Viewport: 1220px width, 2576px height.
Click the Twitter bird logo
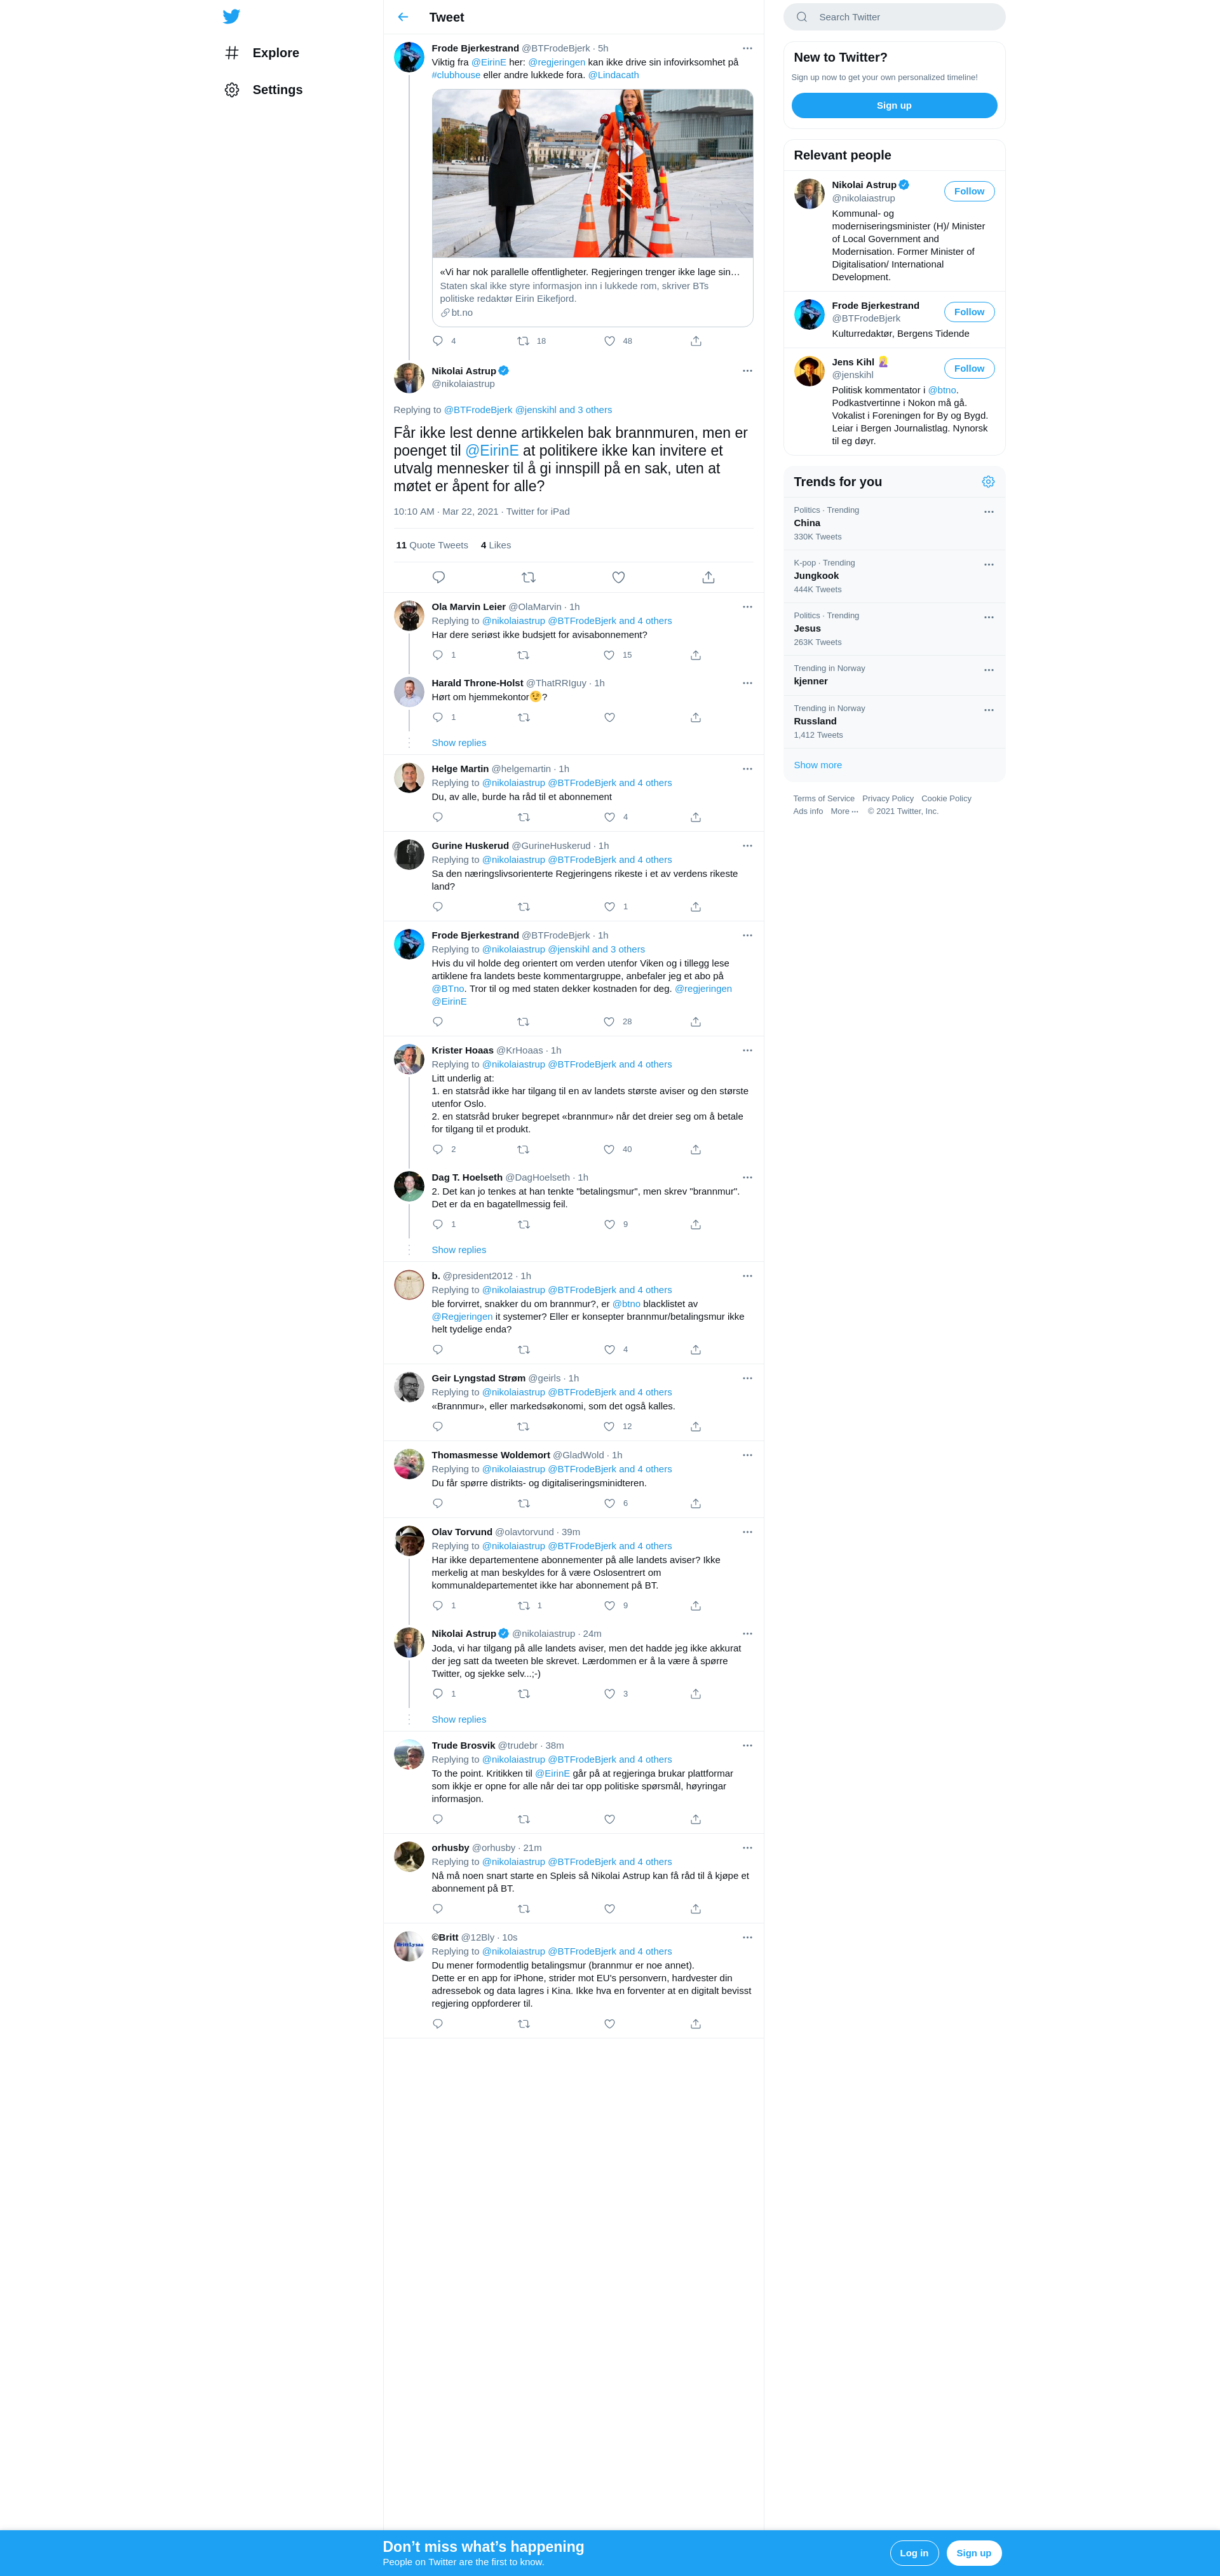[x=231, y=16]
